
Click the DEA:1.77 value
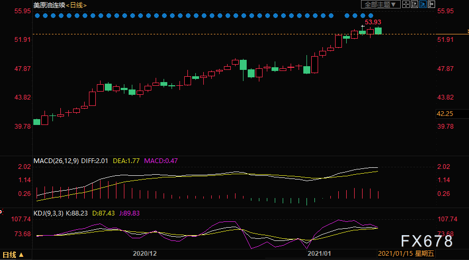point(126,161)
